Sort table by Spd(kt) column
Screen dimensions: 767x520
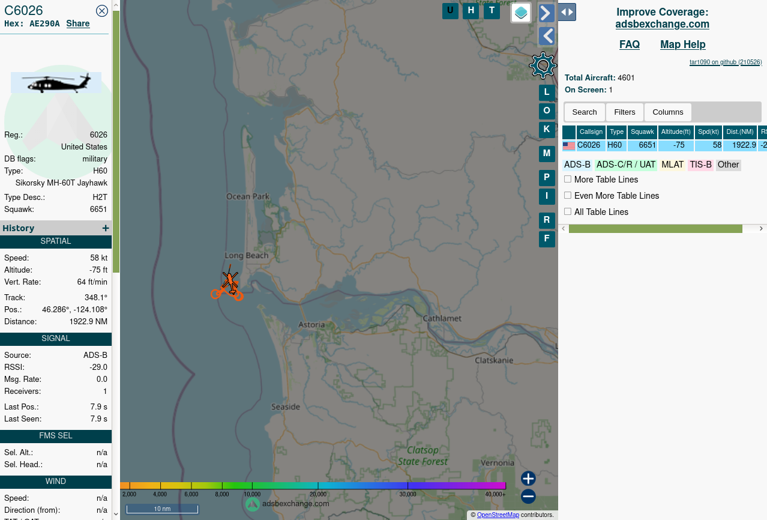(709, 132)
